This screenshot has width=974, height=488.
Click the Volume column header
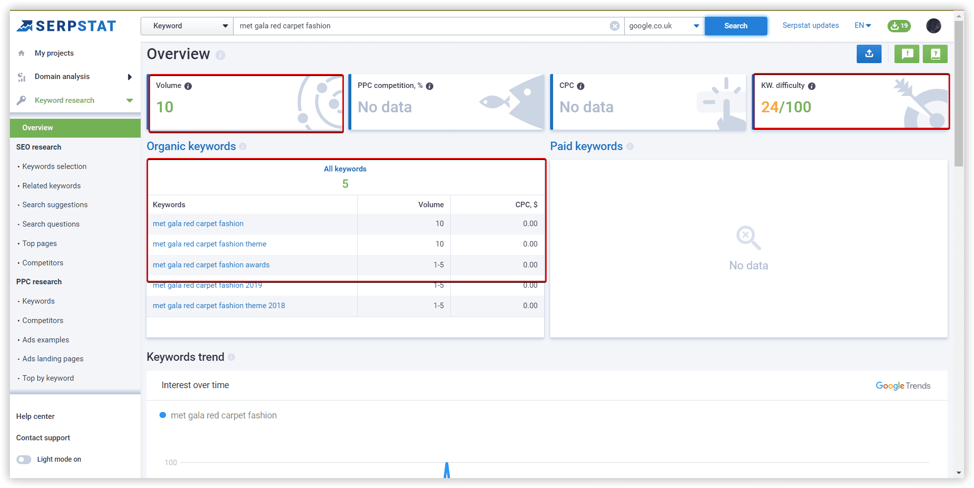(x=431, y=205)
